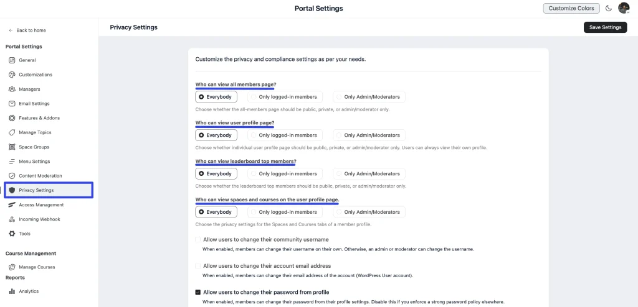The width and height of the screenshot is (638, 307).
Task: Select 'Only logged-in members' for all members page
Action: [285, 97]
